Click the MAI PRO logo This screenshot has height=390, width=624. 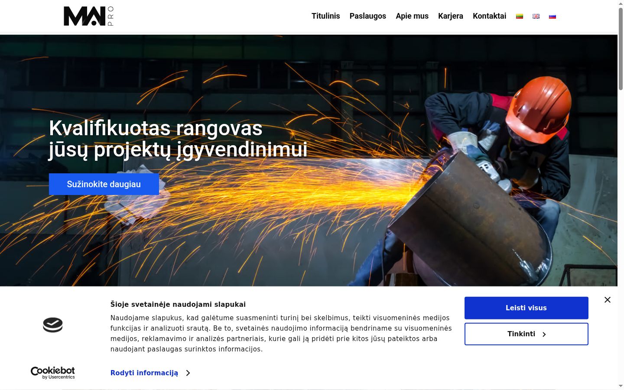coord(88,16)
